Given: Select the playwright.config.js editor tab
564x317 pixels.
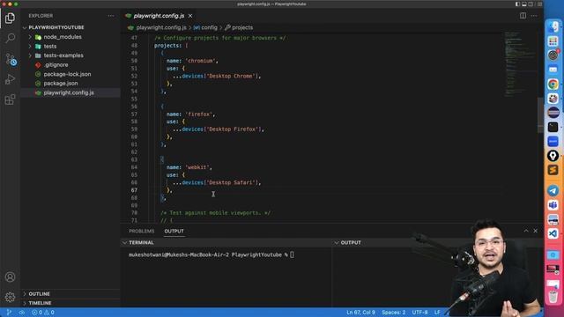Looking at the screenshot, I should (x=159, y=16).
